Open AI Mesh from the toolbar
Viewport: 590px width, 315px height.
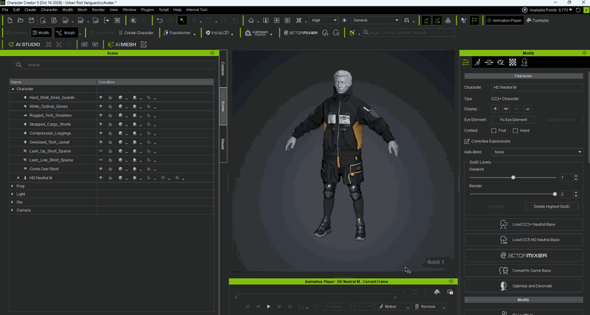click(x=122, y=44)
